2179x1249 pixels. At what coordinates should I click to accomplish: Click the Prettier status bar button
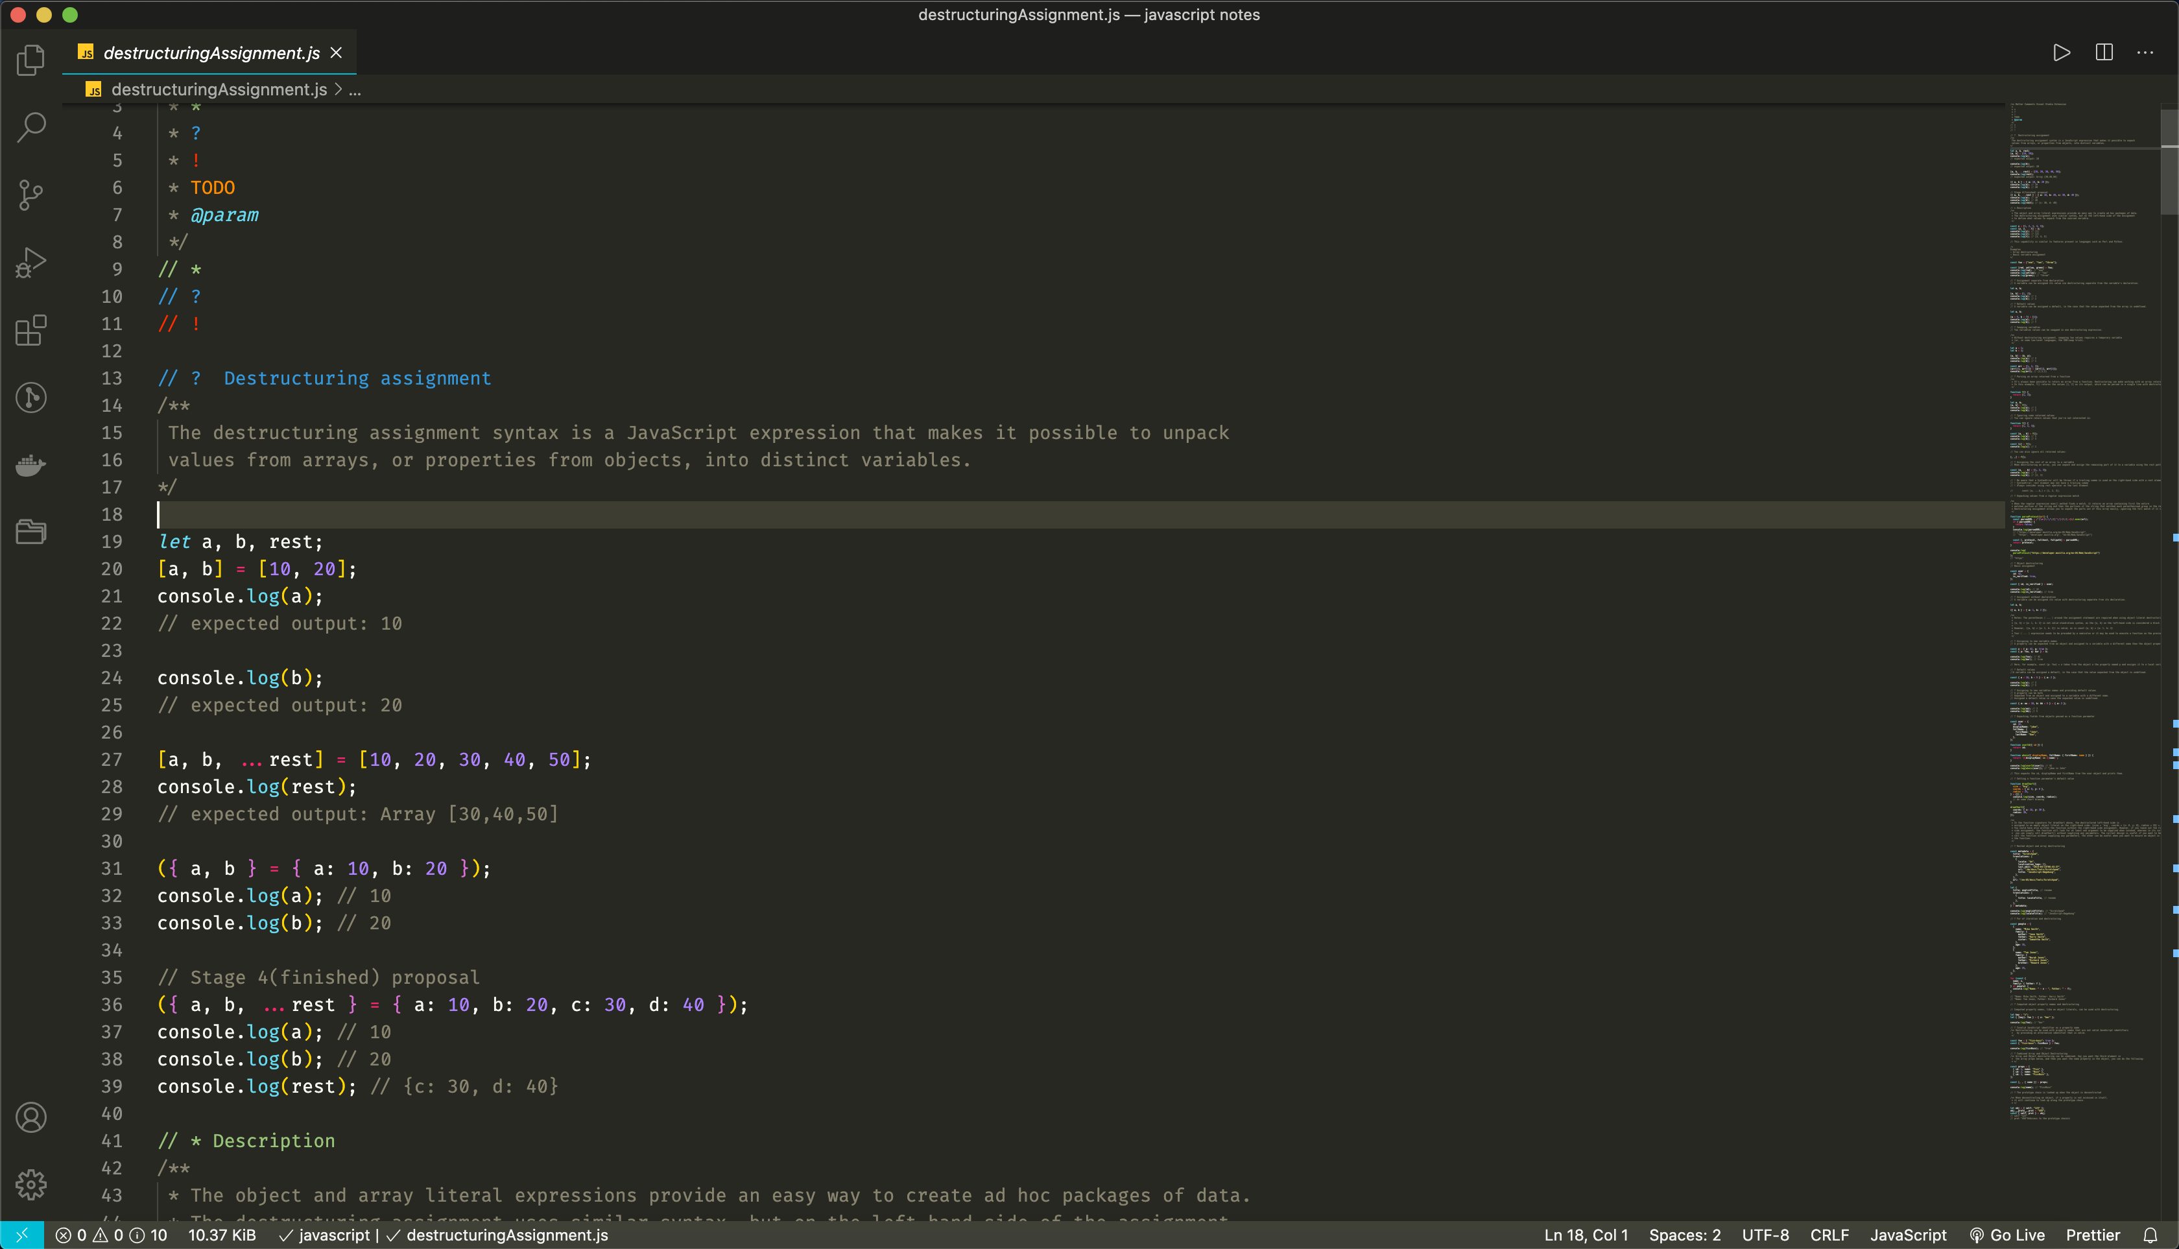click(x=2092, y=1235)
